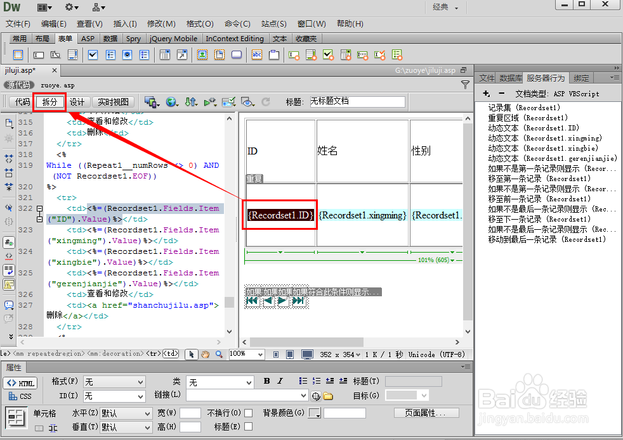Select the Hand tool in status bar
Image resolution: width=623 pixels, height=440 pixels.
tap(205, 355)
